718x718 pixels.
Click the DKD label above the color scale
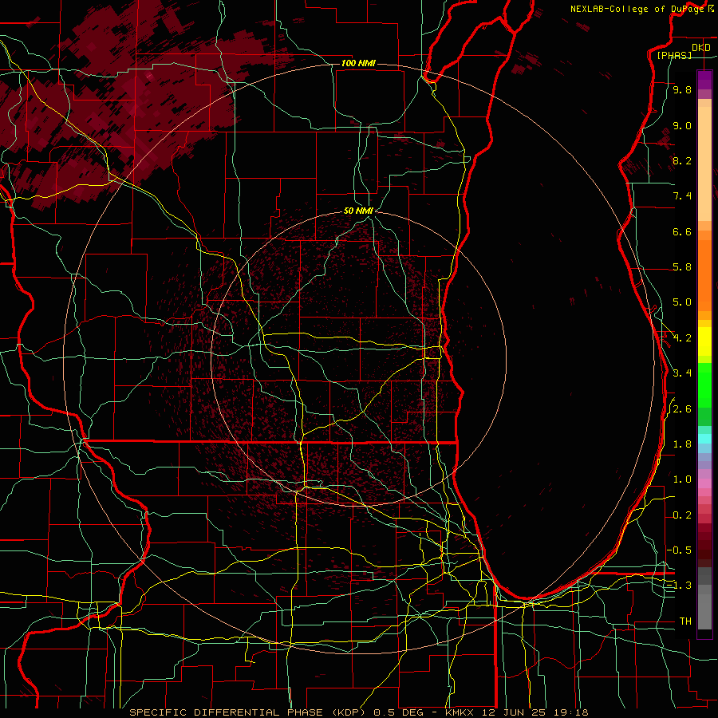point(701,48)
